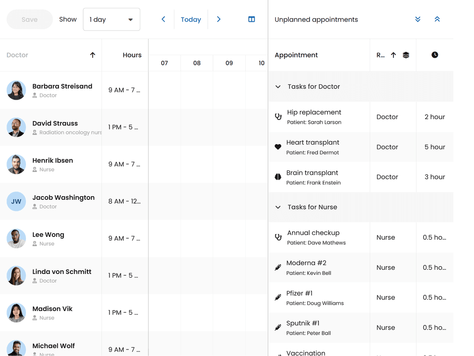Toggle the column layout panel icon

click(x=251, y=19)
